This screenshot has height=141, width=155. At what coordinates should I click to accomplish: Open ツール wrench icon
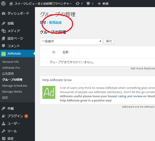click(3, 131)
